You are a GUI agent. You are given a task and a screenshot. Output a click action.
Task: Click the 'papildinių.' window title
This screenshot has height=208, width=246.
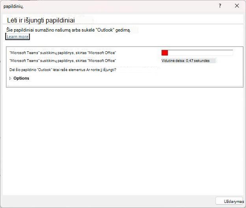tap(13, 7)
